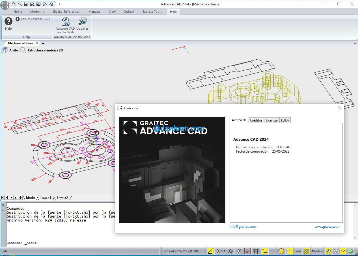
Task: Click the view cube icon beside Arriba
Action: tap(5, 50)
